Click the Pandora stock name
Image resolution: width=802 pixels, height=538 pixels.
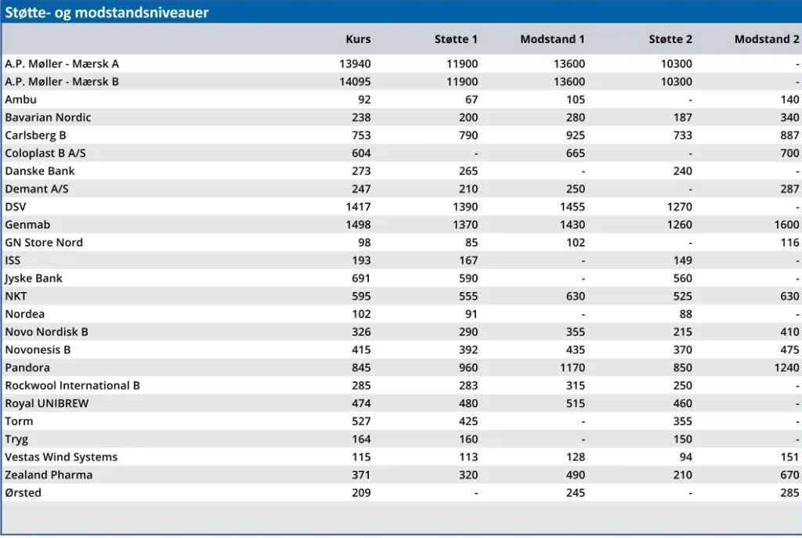pyautogui.click(x=27, y=368)
